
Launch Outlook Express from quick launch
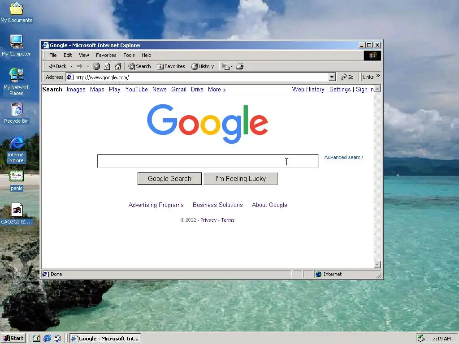pos(58,339)
